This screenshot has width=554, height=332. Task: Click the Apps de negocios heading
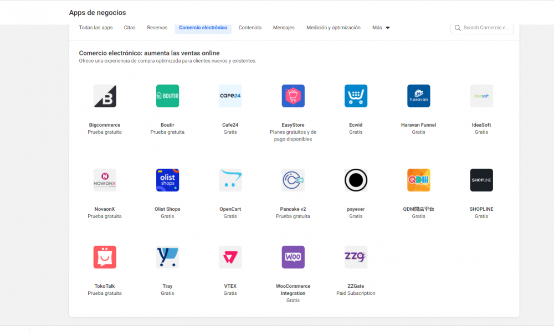(x=98, y=12)
